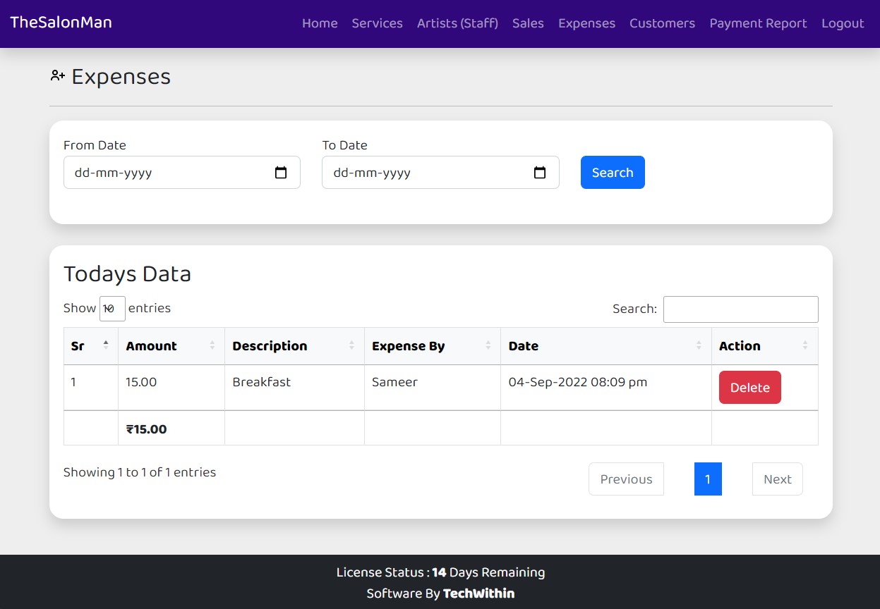Sort the table by Amount column
880x609 pixels.
click(x=171, y=346)
